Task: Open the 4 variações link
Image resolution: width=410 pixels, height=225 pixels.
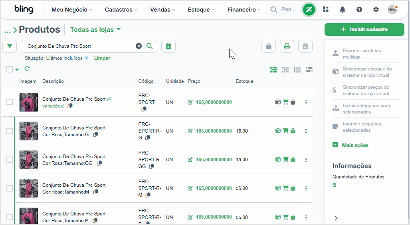Action: tap(77, 102)
